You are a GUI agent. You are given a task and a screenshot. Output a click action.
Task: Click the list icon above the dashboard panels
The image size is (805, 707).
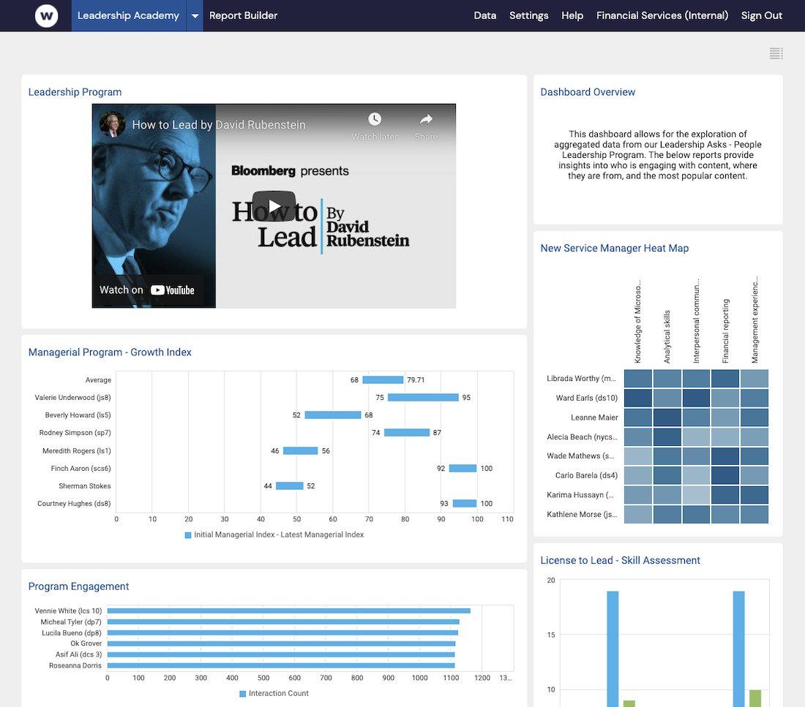coord(775,53)
